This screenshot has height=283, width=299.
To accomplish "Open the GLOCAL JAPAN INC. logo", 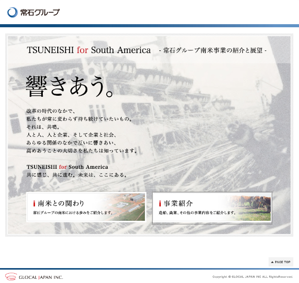I will coord(34,277).
